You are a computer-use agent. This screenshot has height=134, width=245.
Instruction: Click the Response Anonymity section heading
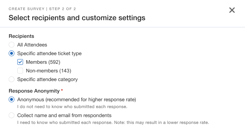pos(34,91)
